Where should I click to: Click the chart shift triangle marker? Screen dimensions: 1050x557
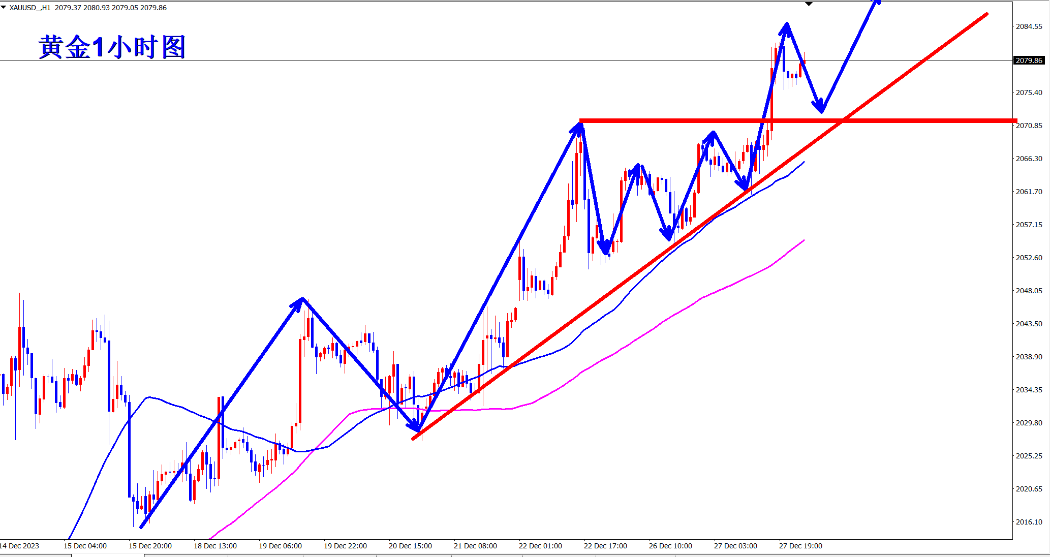[809, 4]
